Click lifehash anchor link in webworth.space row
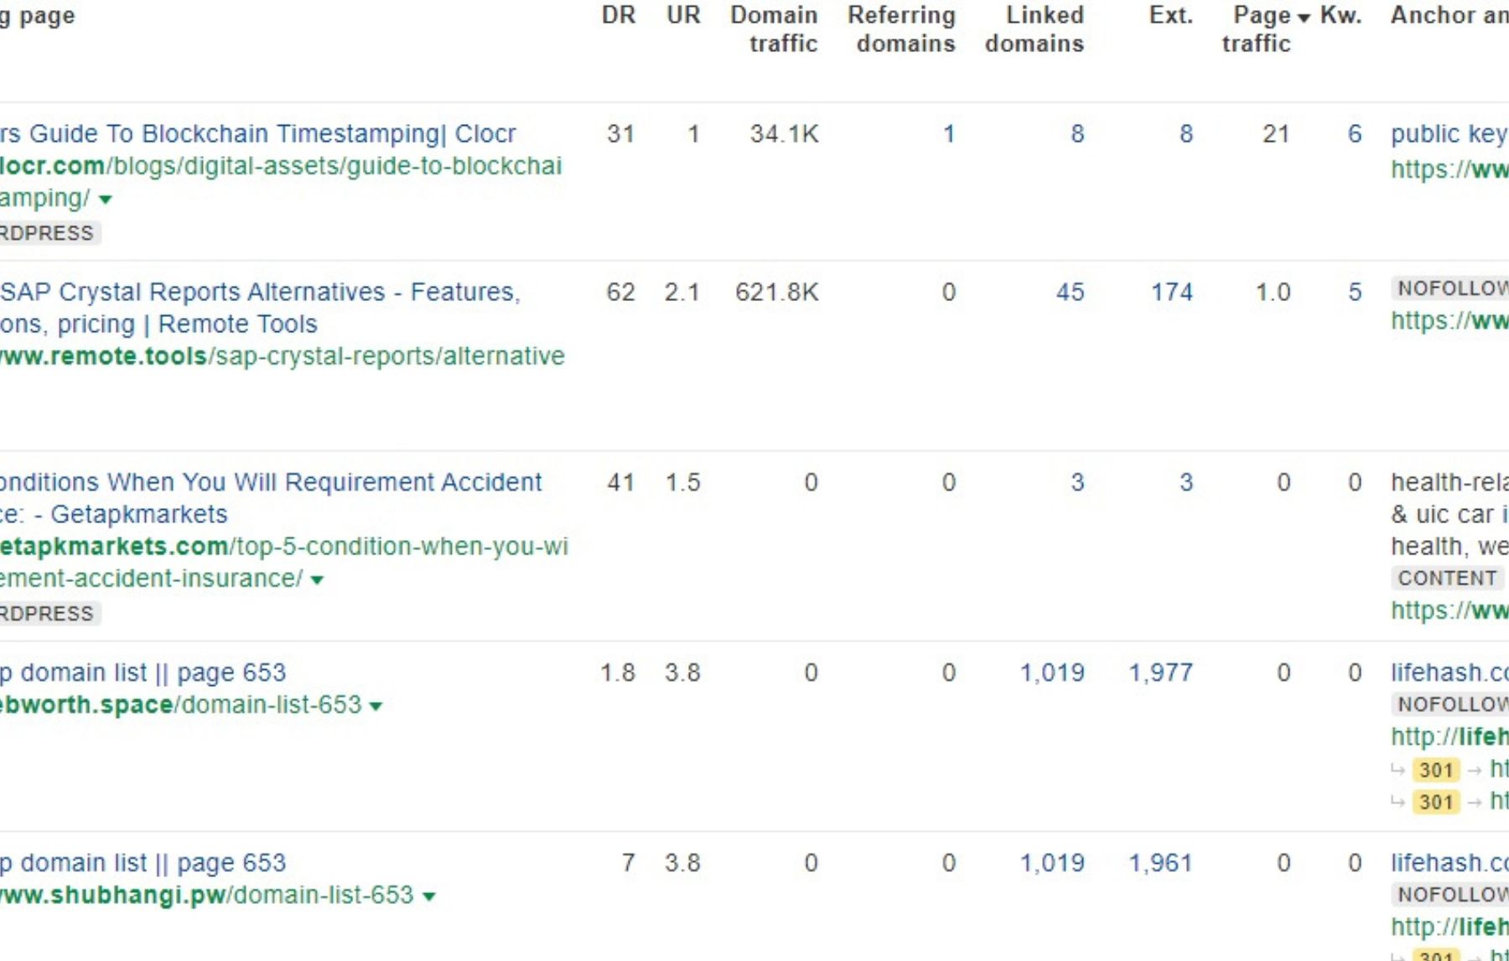This screenshot has height=961, width=1509. 1449,673
